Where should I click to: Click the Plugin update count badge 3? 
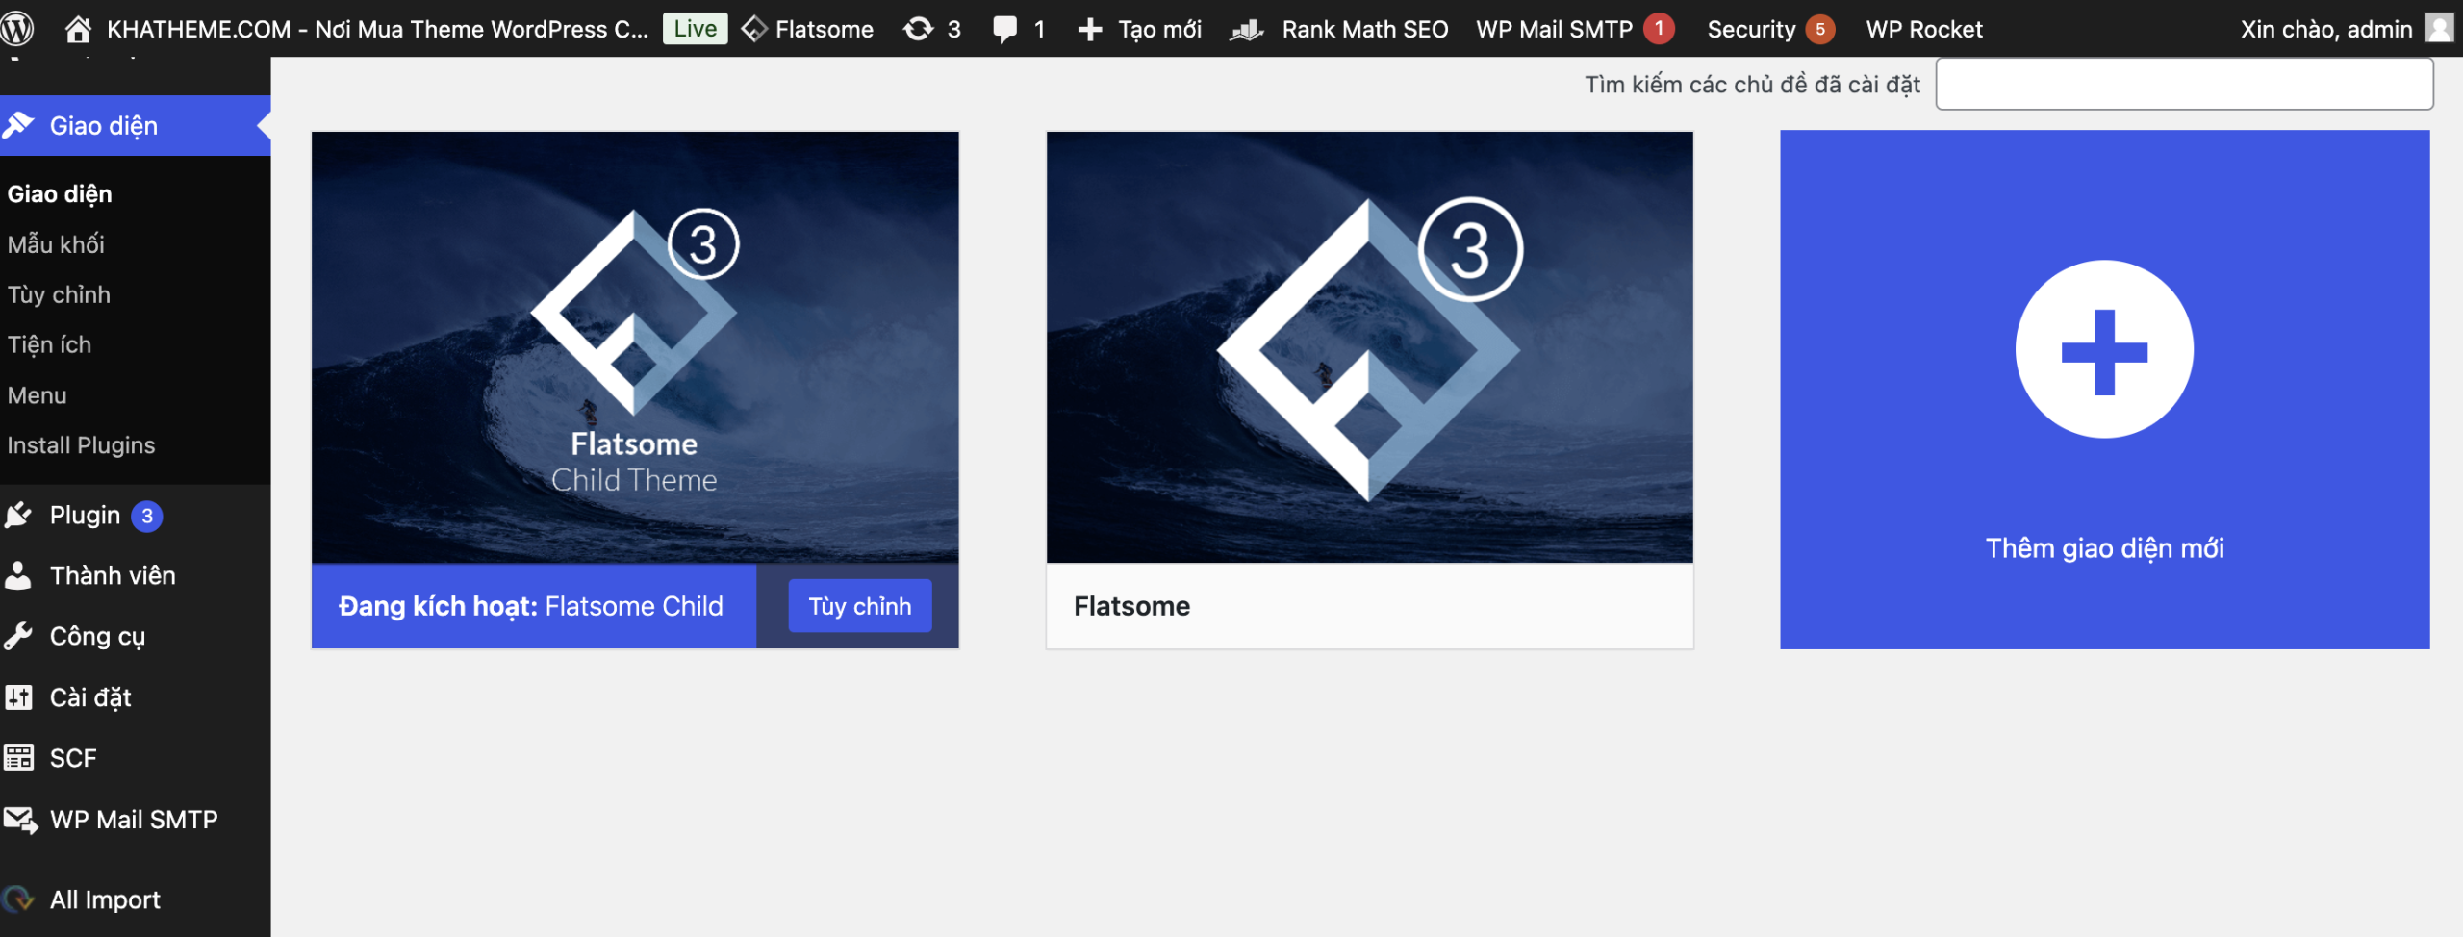coord(147,516)
